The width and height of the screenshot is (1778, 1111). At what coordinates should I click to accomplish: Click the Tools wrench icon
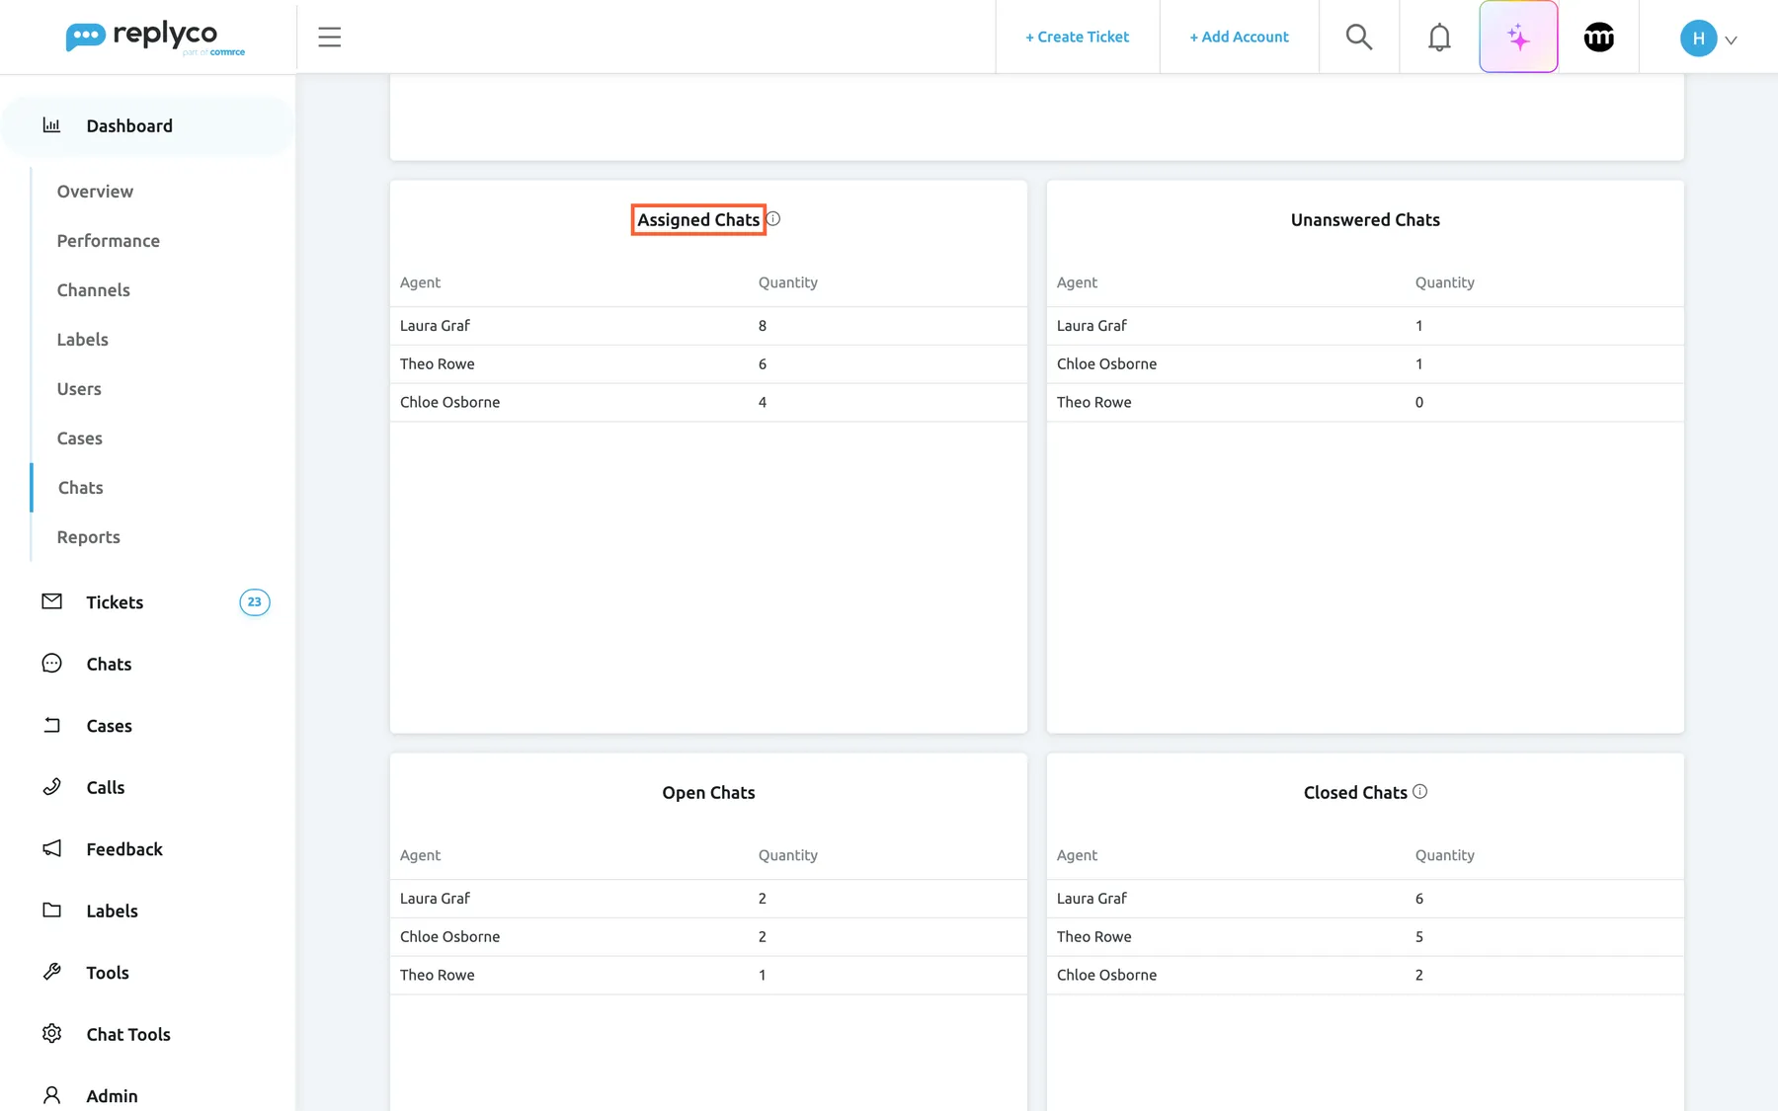tap(52, 972)
